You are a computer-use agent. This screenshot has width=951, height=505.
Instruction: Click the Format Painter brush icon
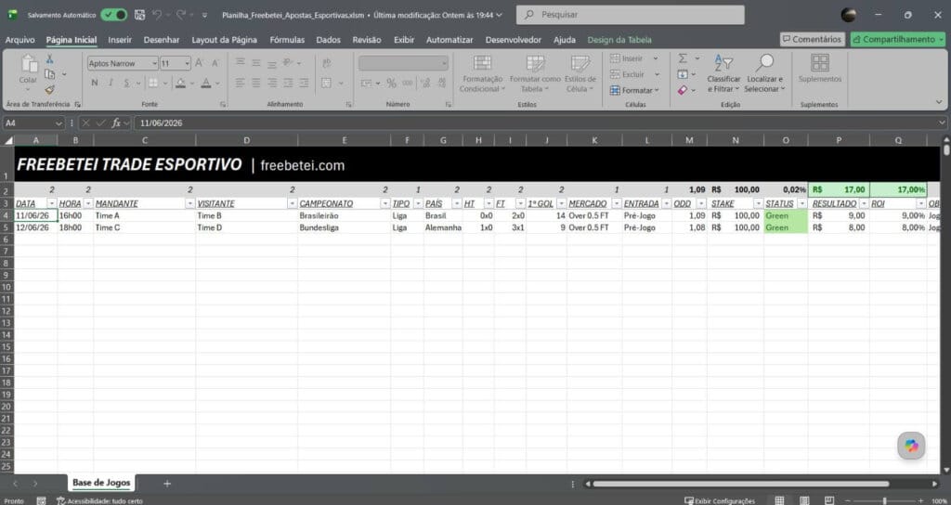point(50,89)
